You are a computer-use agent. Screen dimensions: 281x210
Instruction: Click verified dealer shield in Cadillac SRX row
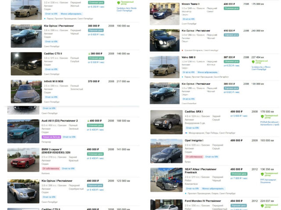[x=262, y=117]
